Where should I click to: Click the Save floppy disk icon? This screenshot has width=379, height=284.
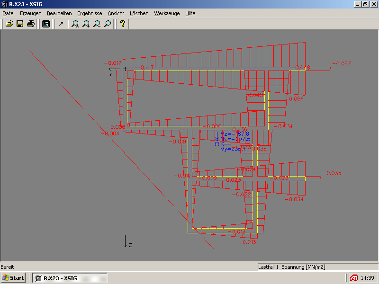coord(20,24)
